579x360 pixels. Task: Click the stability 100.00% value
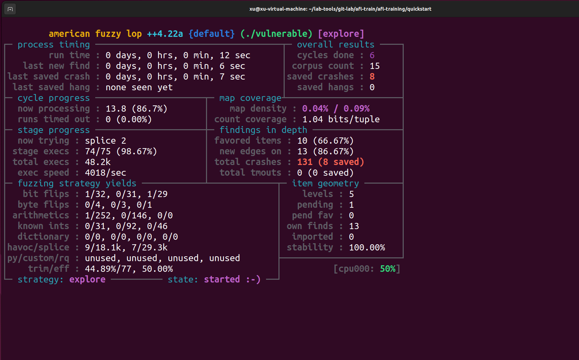[x=367, y=247]
